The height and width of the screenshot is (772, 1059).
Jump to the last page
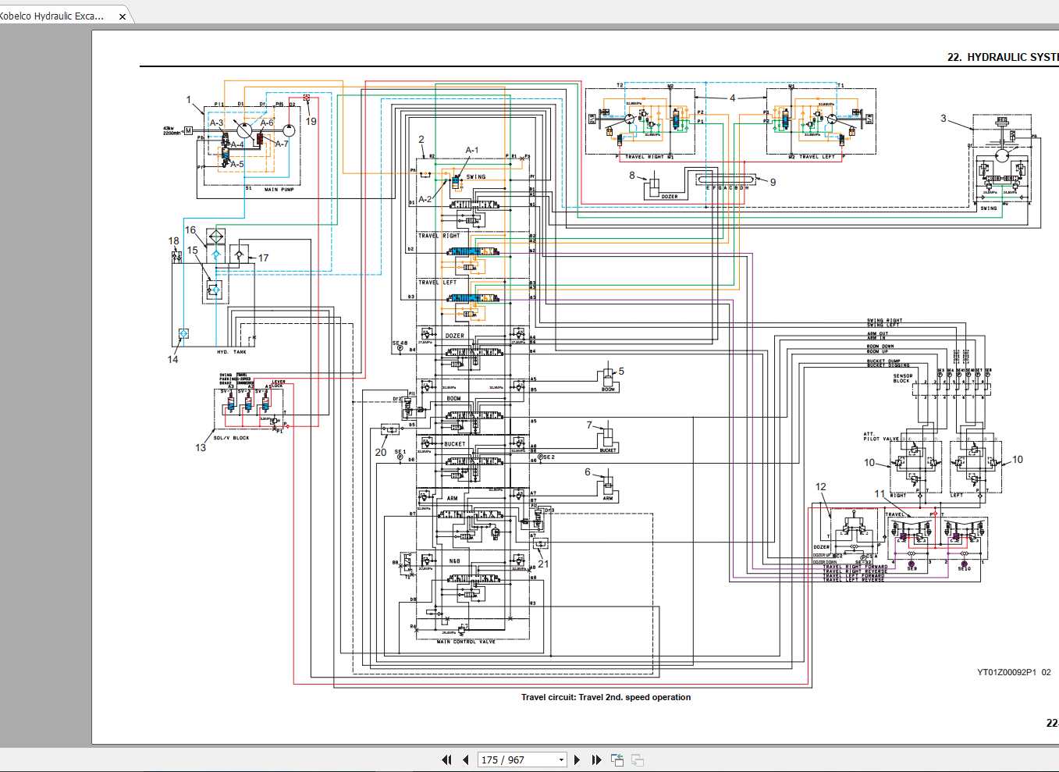pos(596,760)
